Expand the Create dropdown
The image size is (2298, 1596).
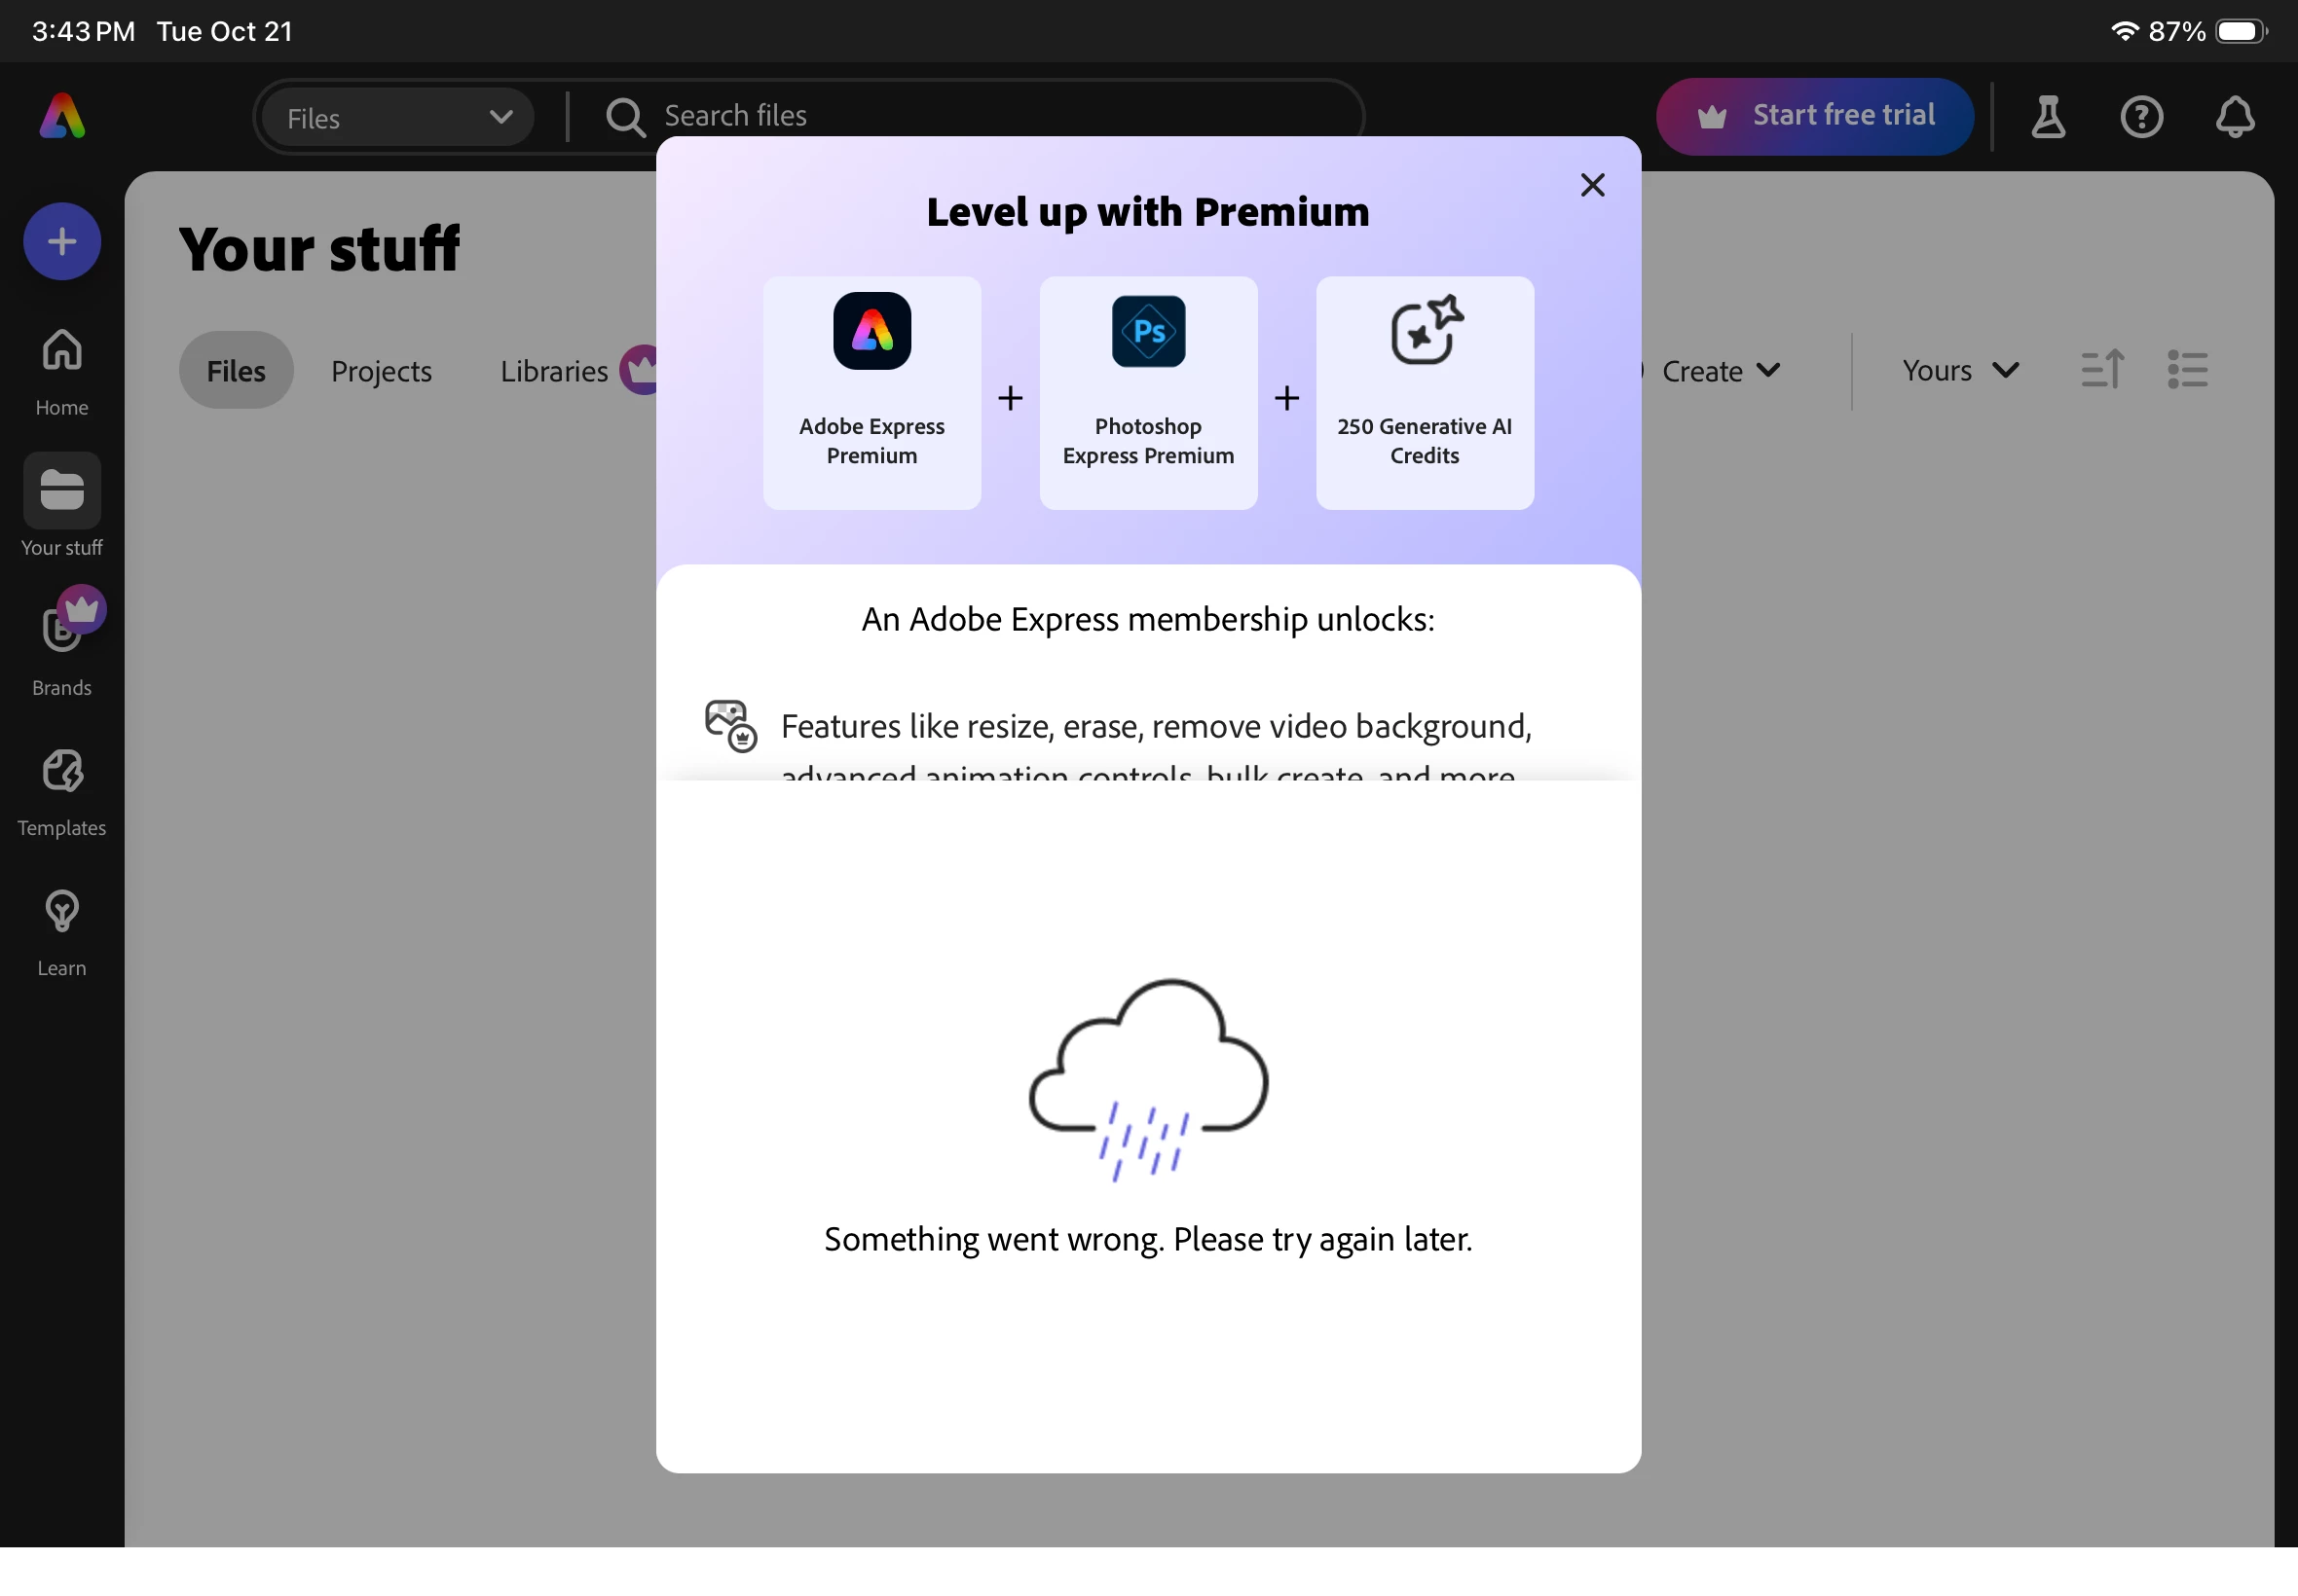tap(1720, 371)
